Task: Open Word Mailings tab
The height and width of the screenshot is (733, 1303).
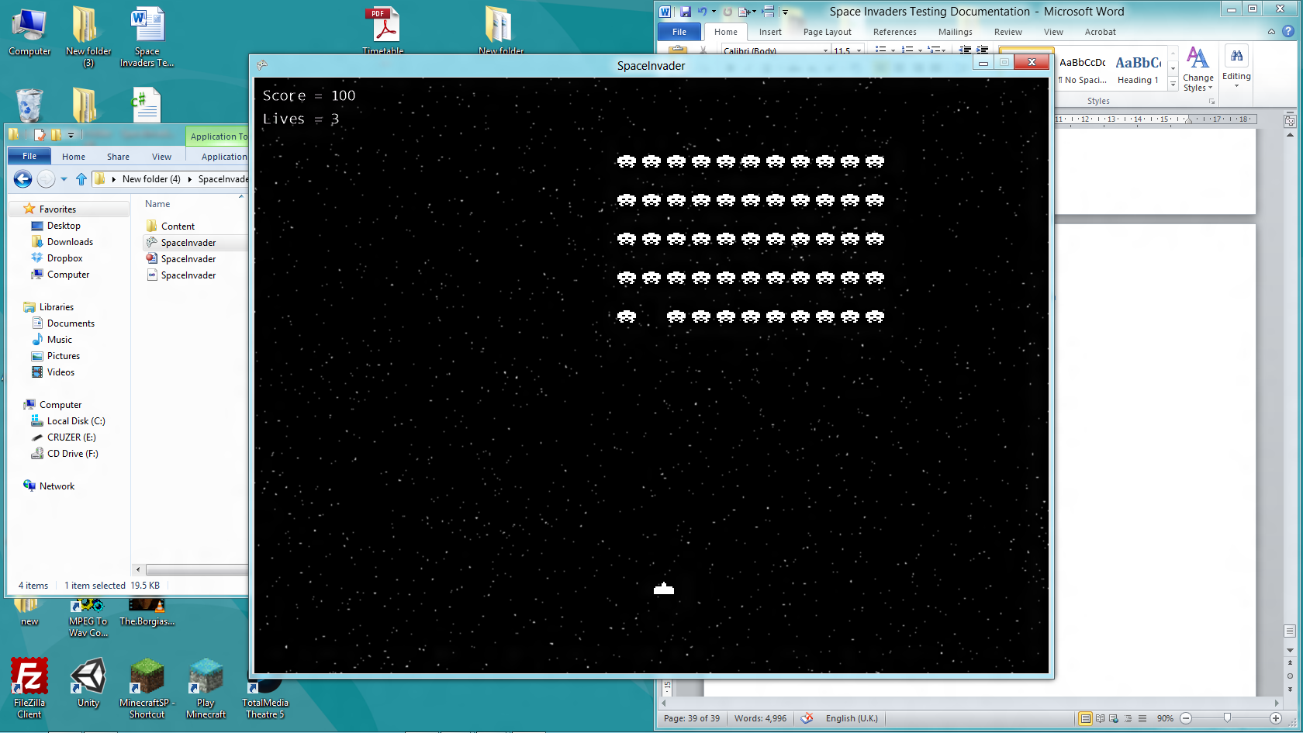Action: 956,32
